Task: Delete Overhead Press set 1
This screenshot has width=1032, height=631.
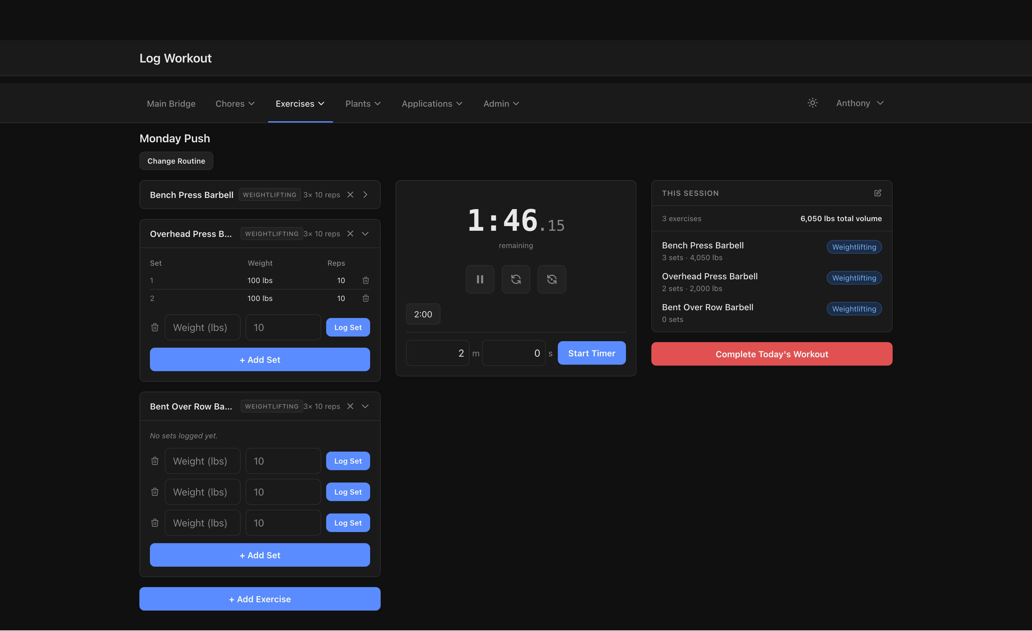Action: pos(366,280)
